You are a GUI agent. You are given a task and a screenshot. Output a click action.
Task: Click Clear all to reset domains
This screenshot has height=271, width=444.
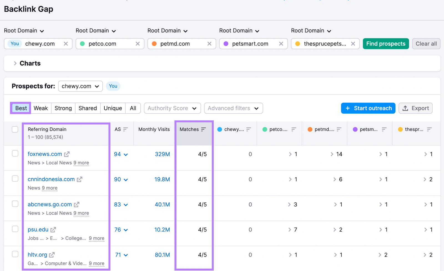click(426, 44)
